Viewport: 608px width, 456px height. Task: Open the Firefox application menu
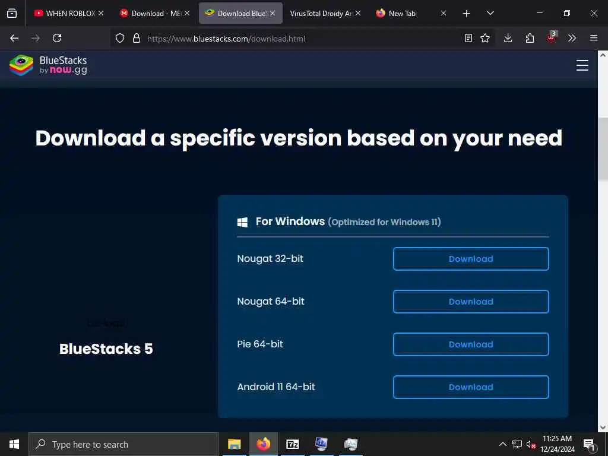(594, 38)
